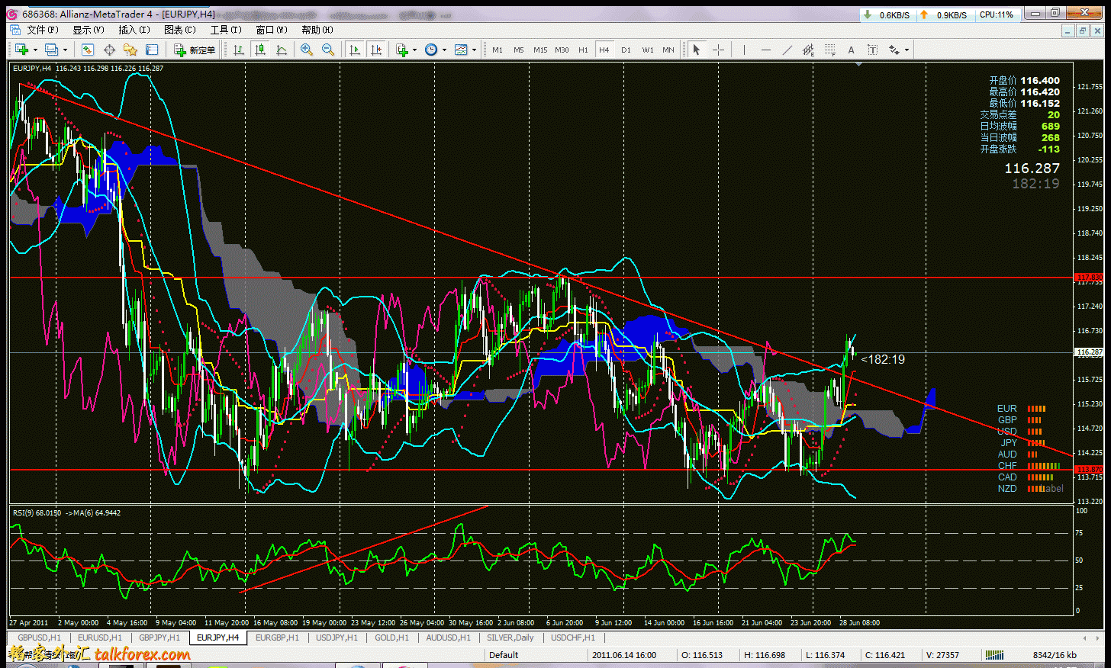Click the RSI(9) indicator label

pyautogui.click(x=37, y=512)
